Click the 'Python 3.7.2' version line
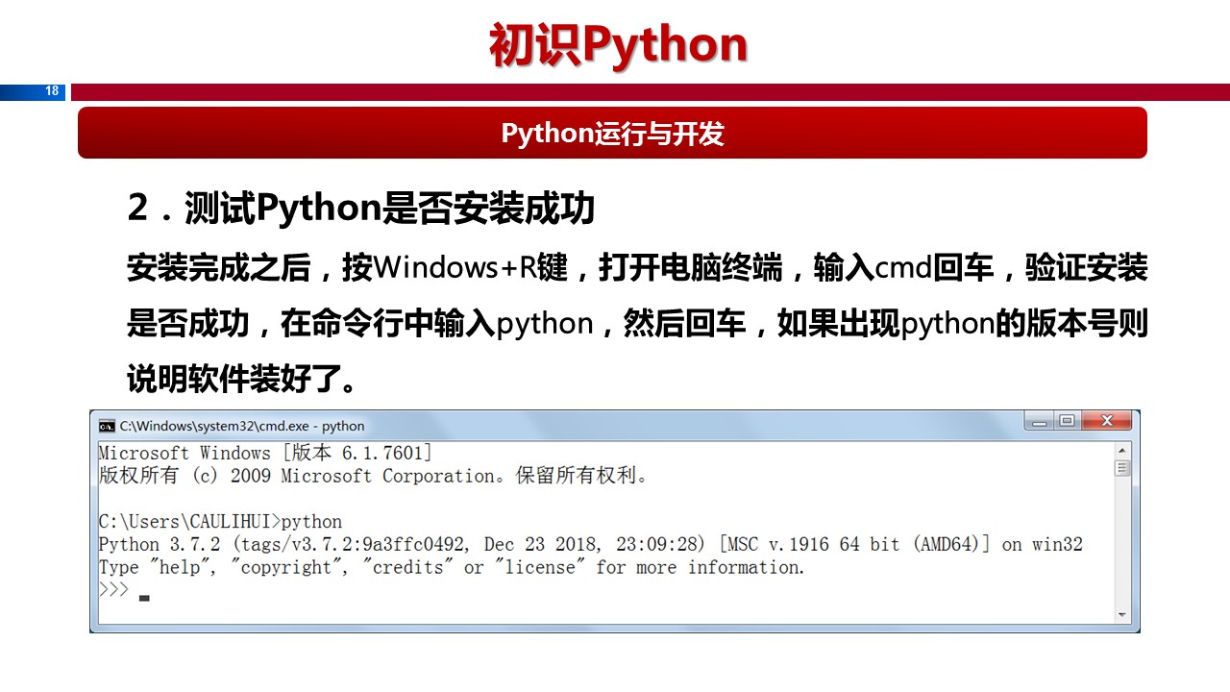Viewport: 1230px width, 692px height. tap(590, 545)
